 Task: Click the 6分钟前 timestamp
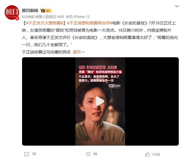point(28,17)
